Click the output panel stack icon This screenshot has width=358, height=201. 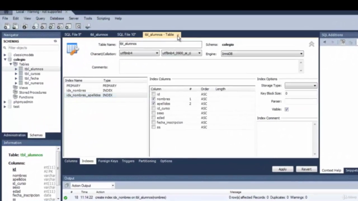[67, 185]
